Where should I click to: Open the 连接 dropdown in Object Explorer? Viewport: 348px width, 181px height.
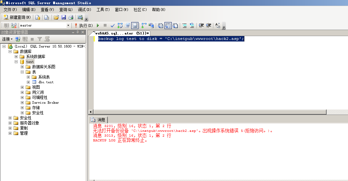coord(7,39)
